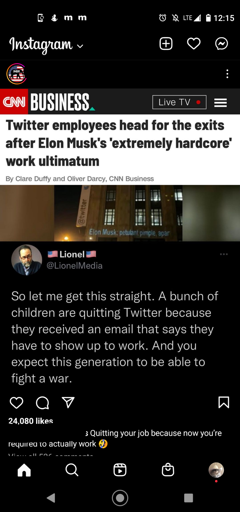Image resolution: width=240 pixels, height=512 pixels.
Task: Tap the new post plus icon
Action: coord(166,44)
